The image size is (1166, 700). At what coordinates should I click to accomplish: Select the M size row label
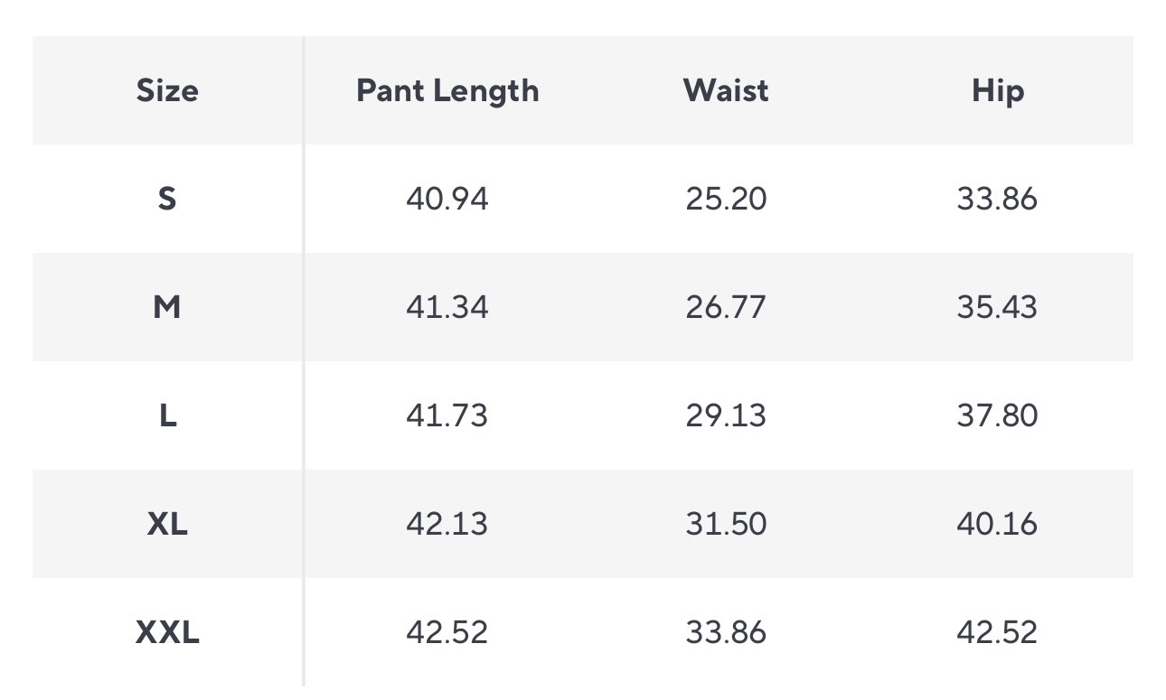[167, 307]
